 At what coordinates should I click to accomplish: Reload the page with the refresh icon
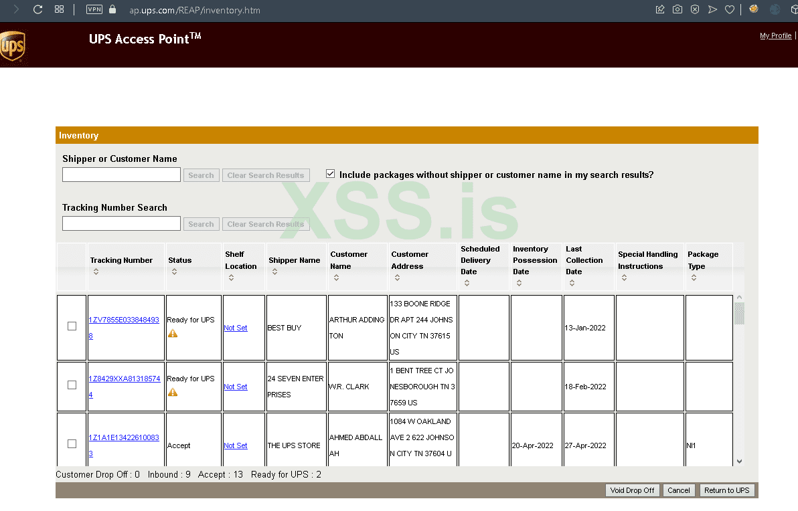pyautogui.click(x=37, y=9)
